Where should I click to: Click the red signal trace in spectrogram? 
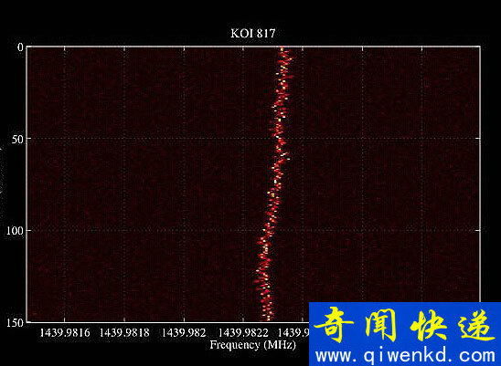[x=274, y=185]
